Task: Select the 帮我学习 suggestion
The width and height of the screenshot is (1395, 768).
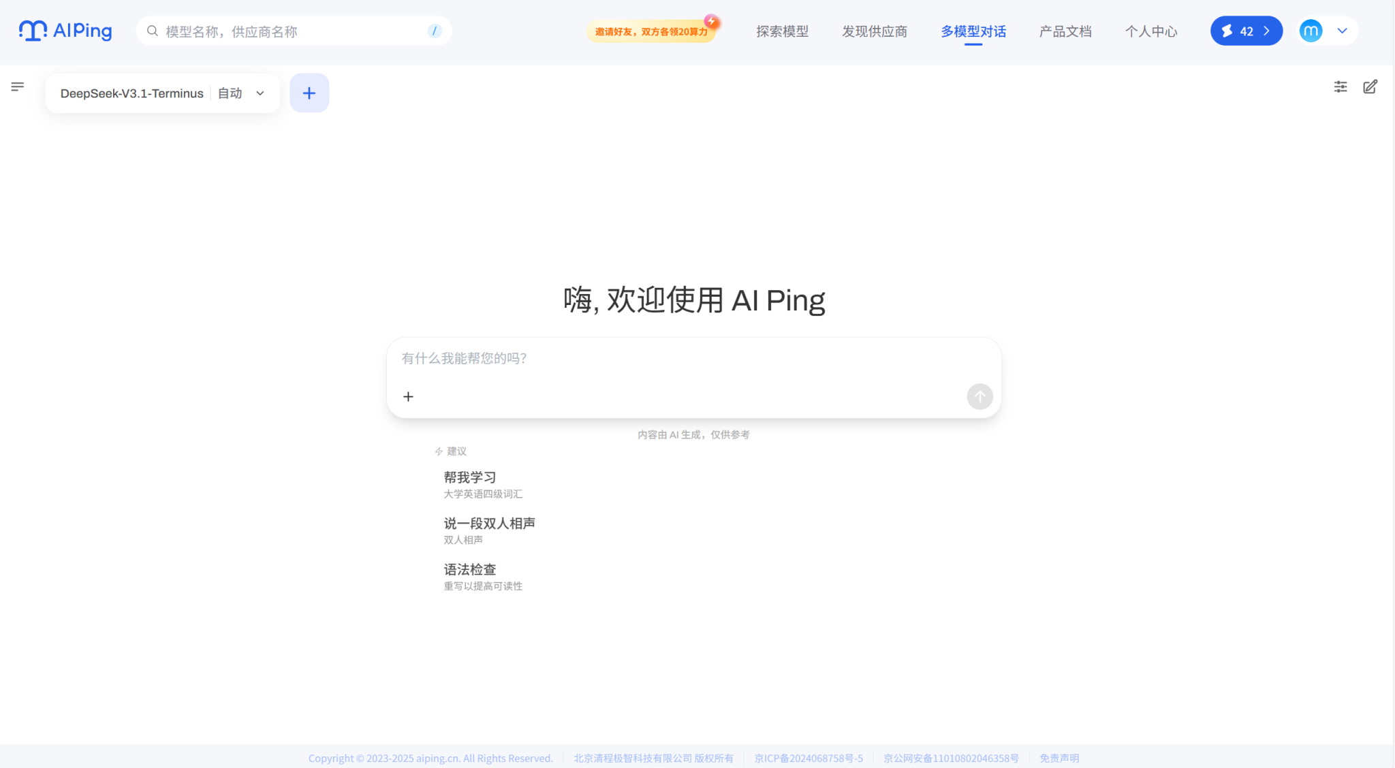Action: click(x=470, y=477)
